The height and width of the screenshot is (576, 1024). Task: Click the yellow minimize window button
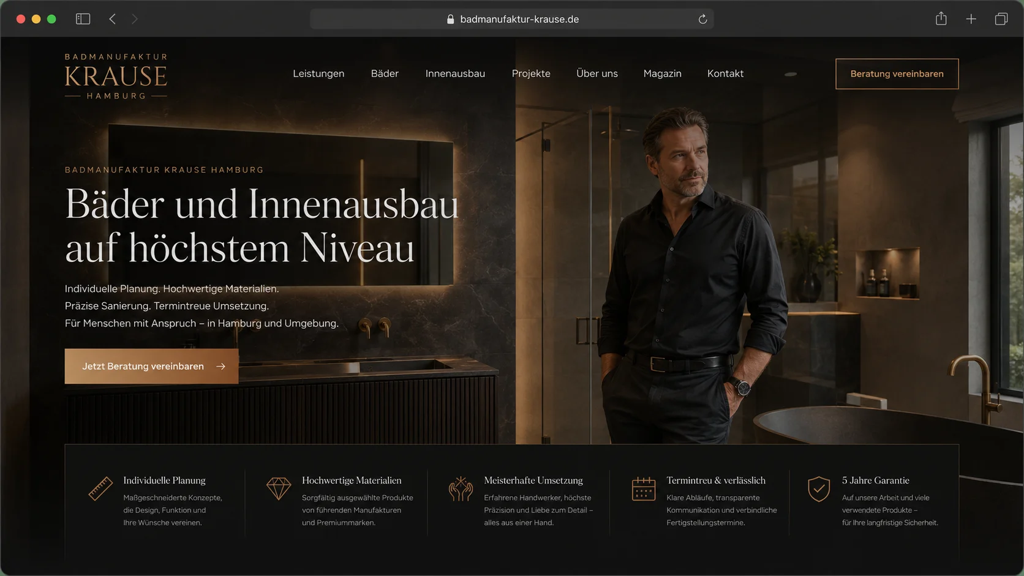36,19
